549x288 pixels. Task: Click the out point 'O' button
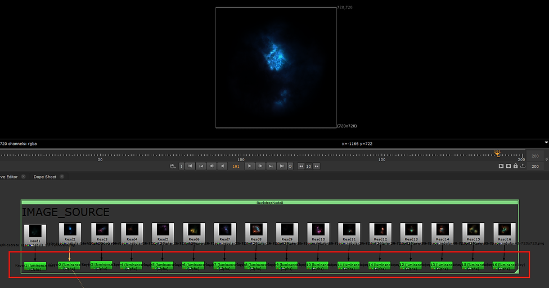click(290, 166)
